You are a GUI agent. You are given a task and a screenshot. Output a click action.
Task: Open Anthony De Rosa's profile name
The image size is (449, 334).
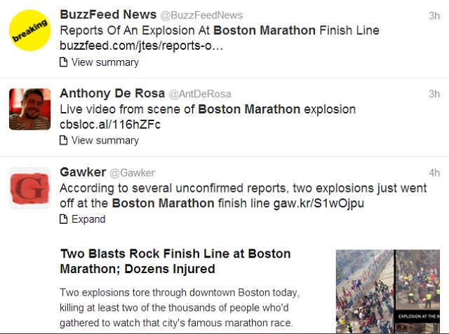point(112,93)
